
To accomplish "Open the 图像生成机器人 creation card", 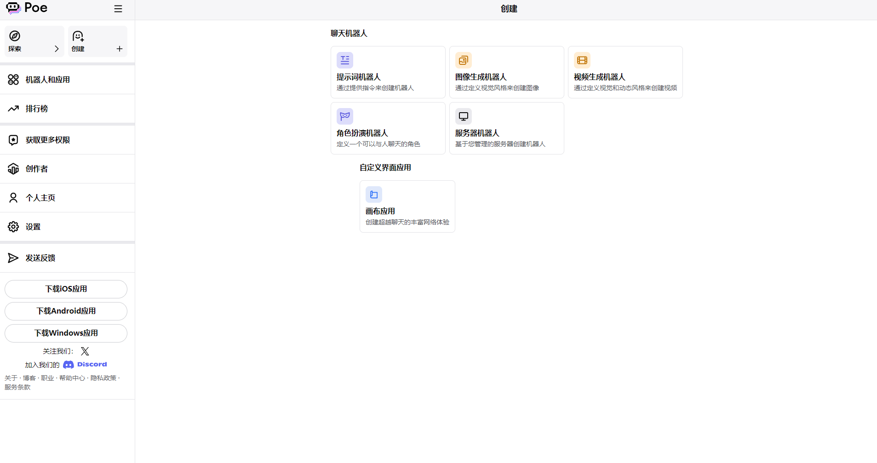I will (506, 72).
